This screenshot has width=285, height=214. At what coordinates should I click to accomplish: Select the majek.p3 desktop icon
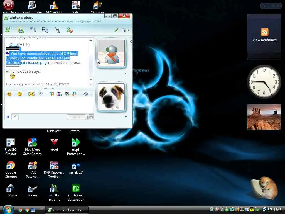tap(76, 168)
